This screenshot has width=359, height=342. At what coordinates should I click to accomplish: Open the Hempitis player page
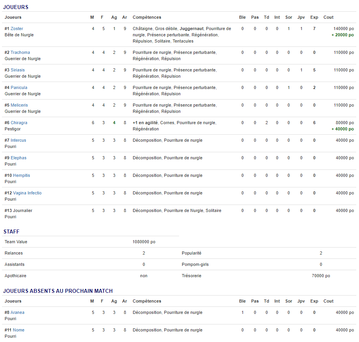click(x=21, y=175)
